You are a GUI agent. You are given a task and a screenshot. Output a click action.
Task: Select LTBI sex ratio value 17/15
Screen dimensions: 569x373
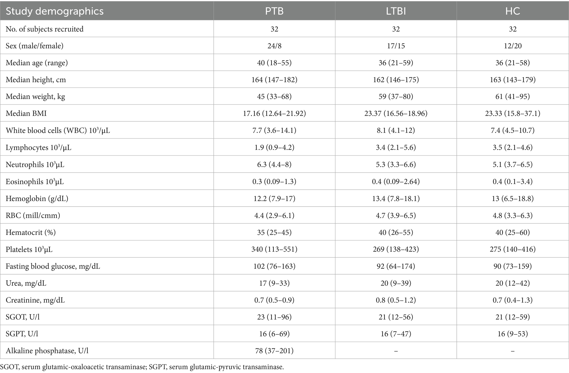[396, 46]
